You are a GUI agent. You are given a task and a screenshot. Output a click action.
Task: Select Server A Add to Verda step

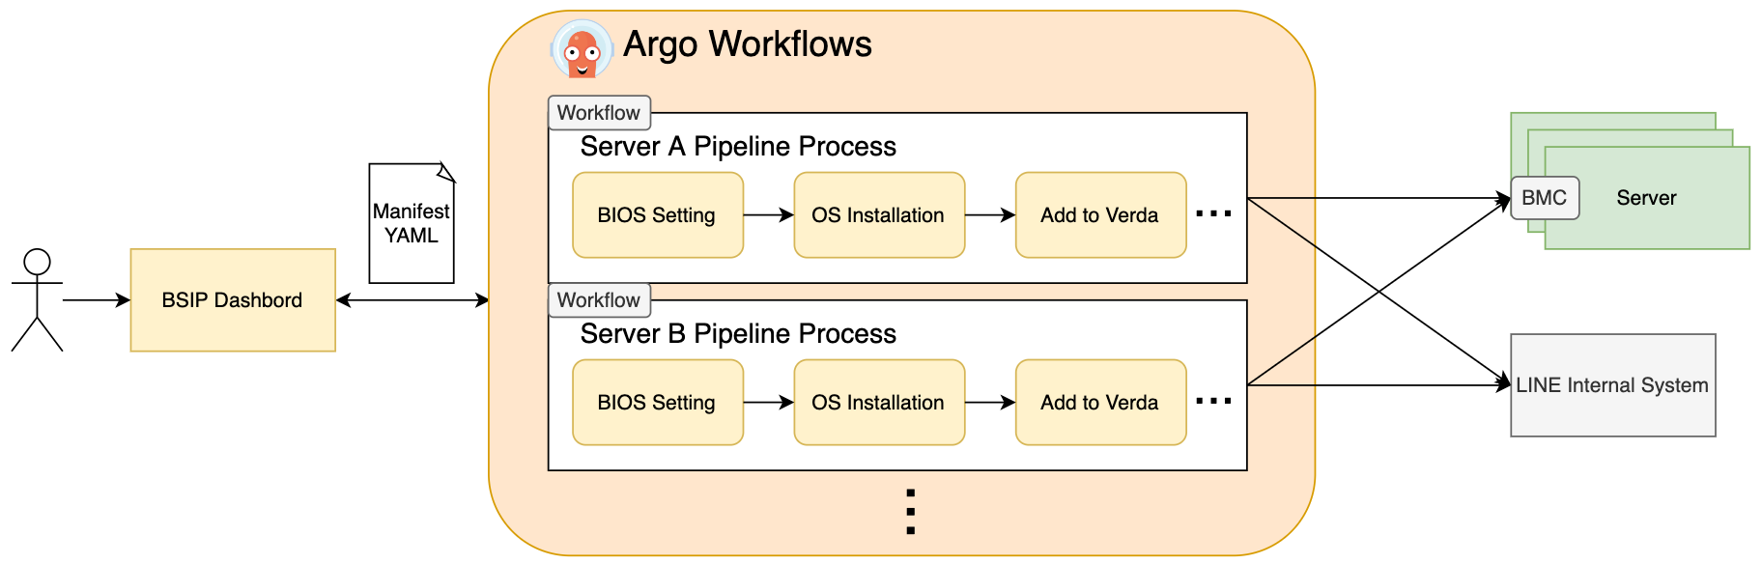pyautogui.click(x=1099, y=215)
